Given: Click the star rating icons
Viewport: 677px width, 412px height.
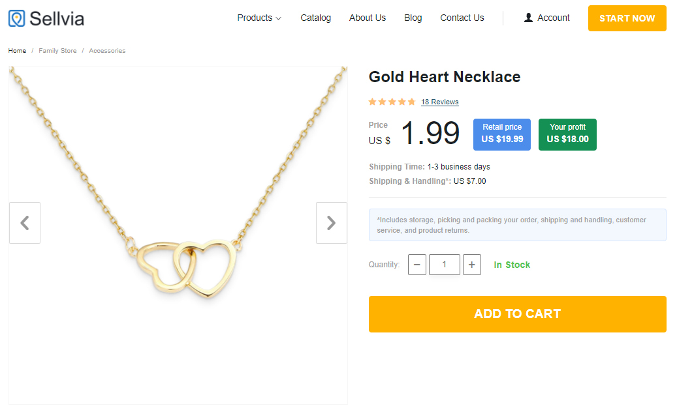Looking at the screenshot, I should coord(392,102).
